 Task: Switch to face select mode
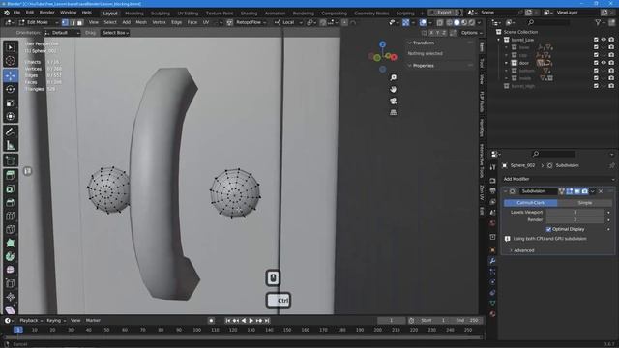pos(79,22)
